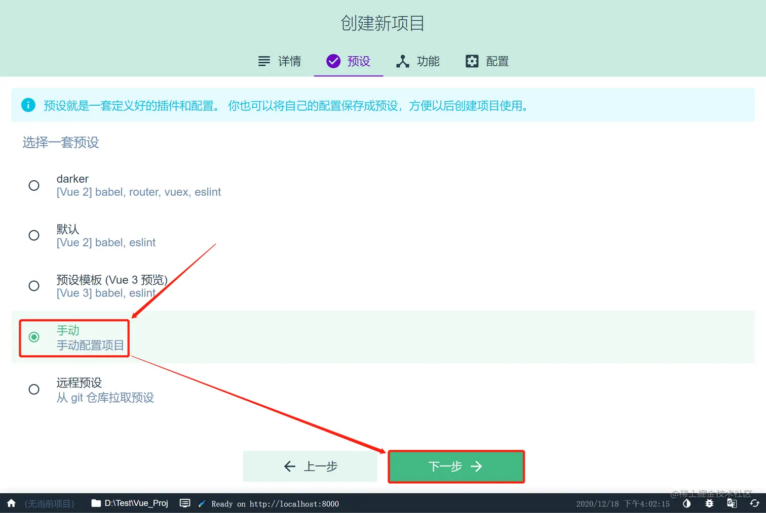This screenshot has height=513, width=766.
Task: Open the translate icon in status bar
Action: click(x=732, y=503)
